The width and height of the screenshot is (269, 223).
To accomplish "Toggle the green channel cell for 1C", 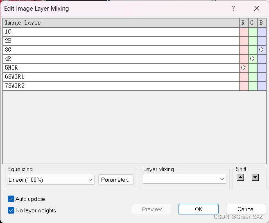I will click(253, 32).
